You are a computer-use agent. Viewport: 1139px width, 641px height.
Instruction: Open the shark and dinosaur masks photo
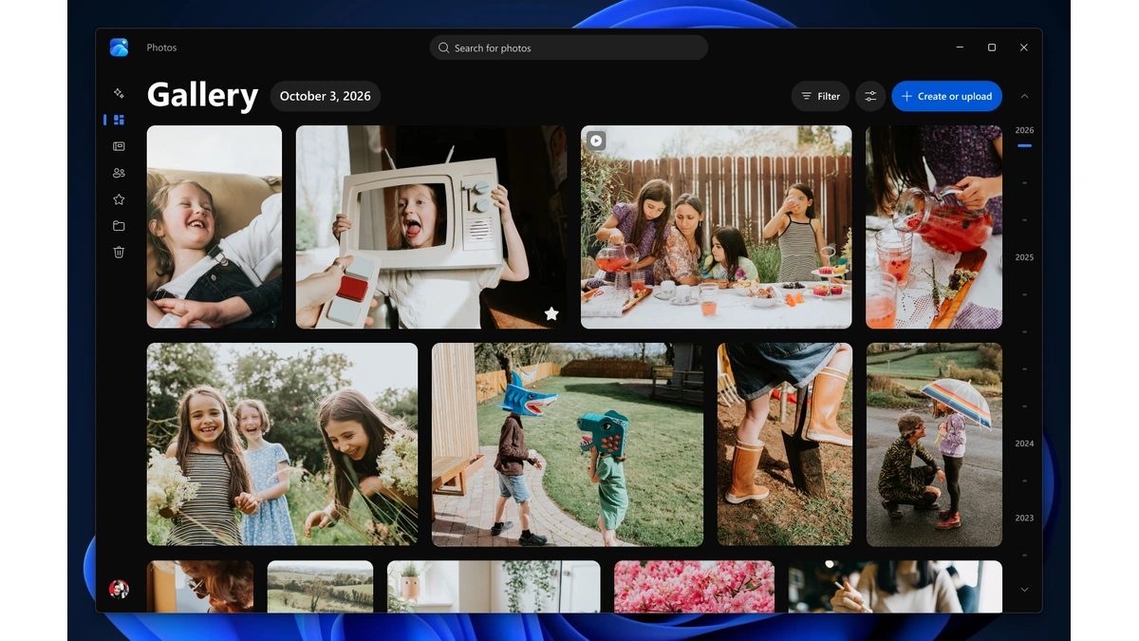click(x=568, y=444)
